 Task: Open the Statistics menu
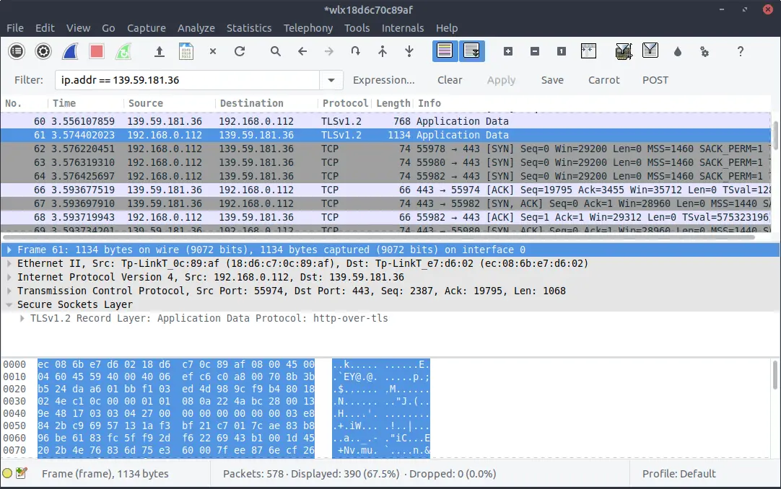pos(249,28)
